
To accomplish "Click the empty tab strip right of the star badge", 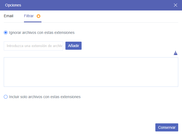I will pyautogui.click(x=108, y=16).
